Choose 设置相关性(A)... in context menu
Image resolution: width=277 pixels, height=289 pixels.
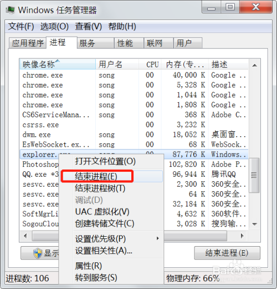click(111, 251)
